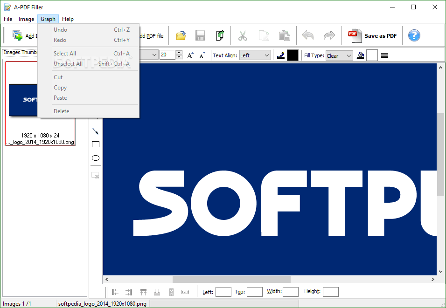Image resolution: width=446 pixels, height=308 pixels.
Task: Click the open project folder icon
Action: point(181,36)
